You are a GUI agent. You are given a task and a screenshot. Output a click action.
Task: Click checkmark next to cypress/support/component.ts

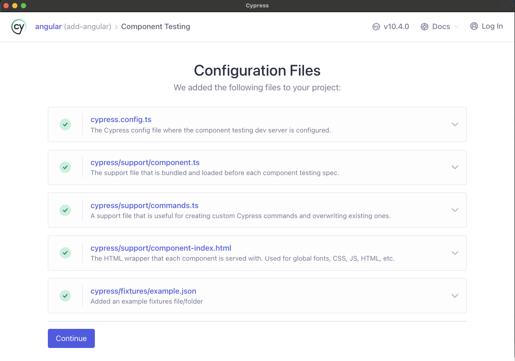[65, 167]
